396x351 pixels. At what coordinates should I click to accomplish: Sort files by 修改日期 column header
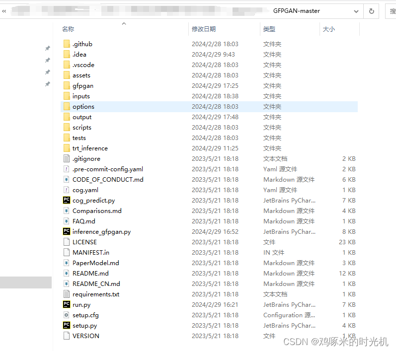click(x=204, y=29)
